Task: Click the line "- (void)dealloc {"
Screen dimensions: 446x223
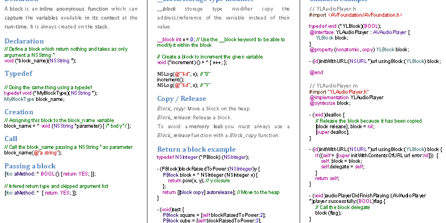Action: coord(327,115)
